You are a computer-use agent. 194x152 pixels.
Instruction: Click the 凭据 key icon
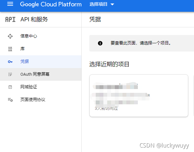(x=10, y=62)
